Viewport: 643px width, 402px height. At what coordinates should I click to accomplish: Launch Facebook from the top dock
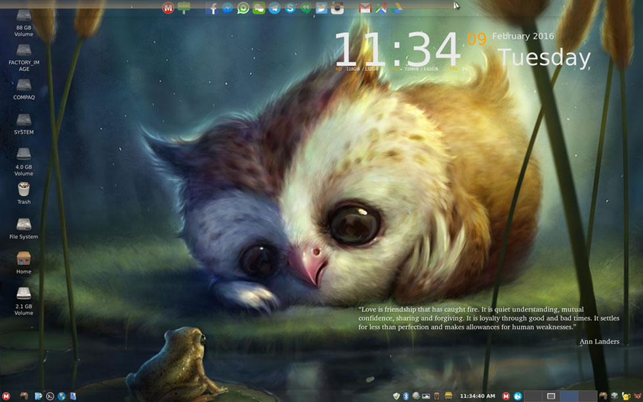pos(211,8)
